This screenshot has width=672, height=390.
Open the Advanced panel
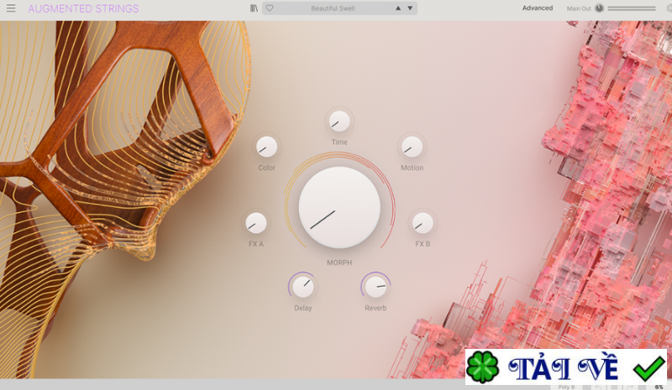point(538,8)
